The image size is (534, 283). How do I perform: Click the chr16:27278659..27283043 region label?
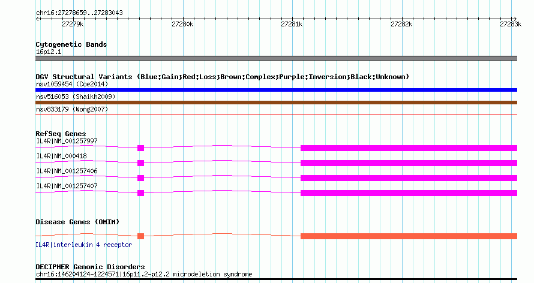coord(79,13)
